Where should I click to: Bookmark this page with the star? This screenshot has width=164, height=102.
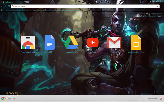tap(158, 6)
